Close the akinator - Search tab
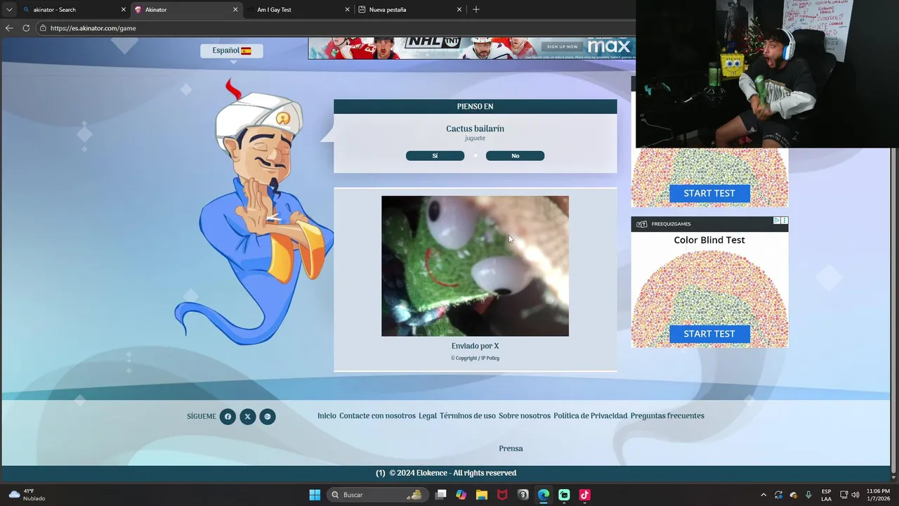The height and width of the screenshot is (506, 899). (x=124, y=10)
